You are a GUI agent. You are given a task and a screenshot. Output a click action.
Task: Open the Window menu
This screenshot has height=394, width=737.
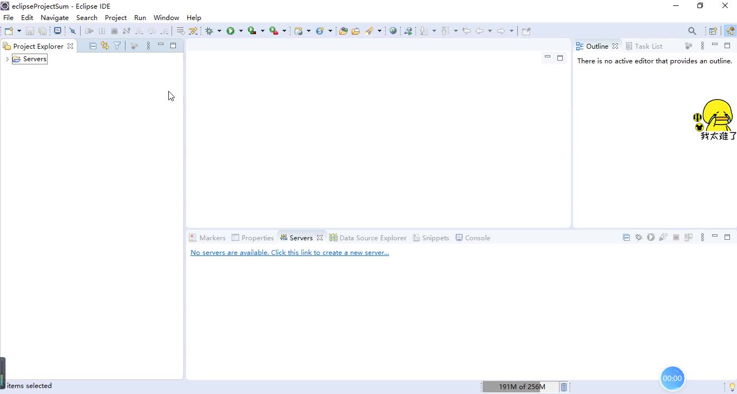tap(166, 17)
